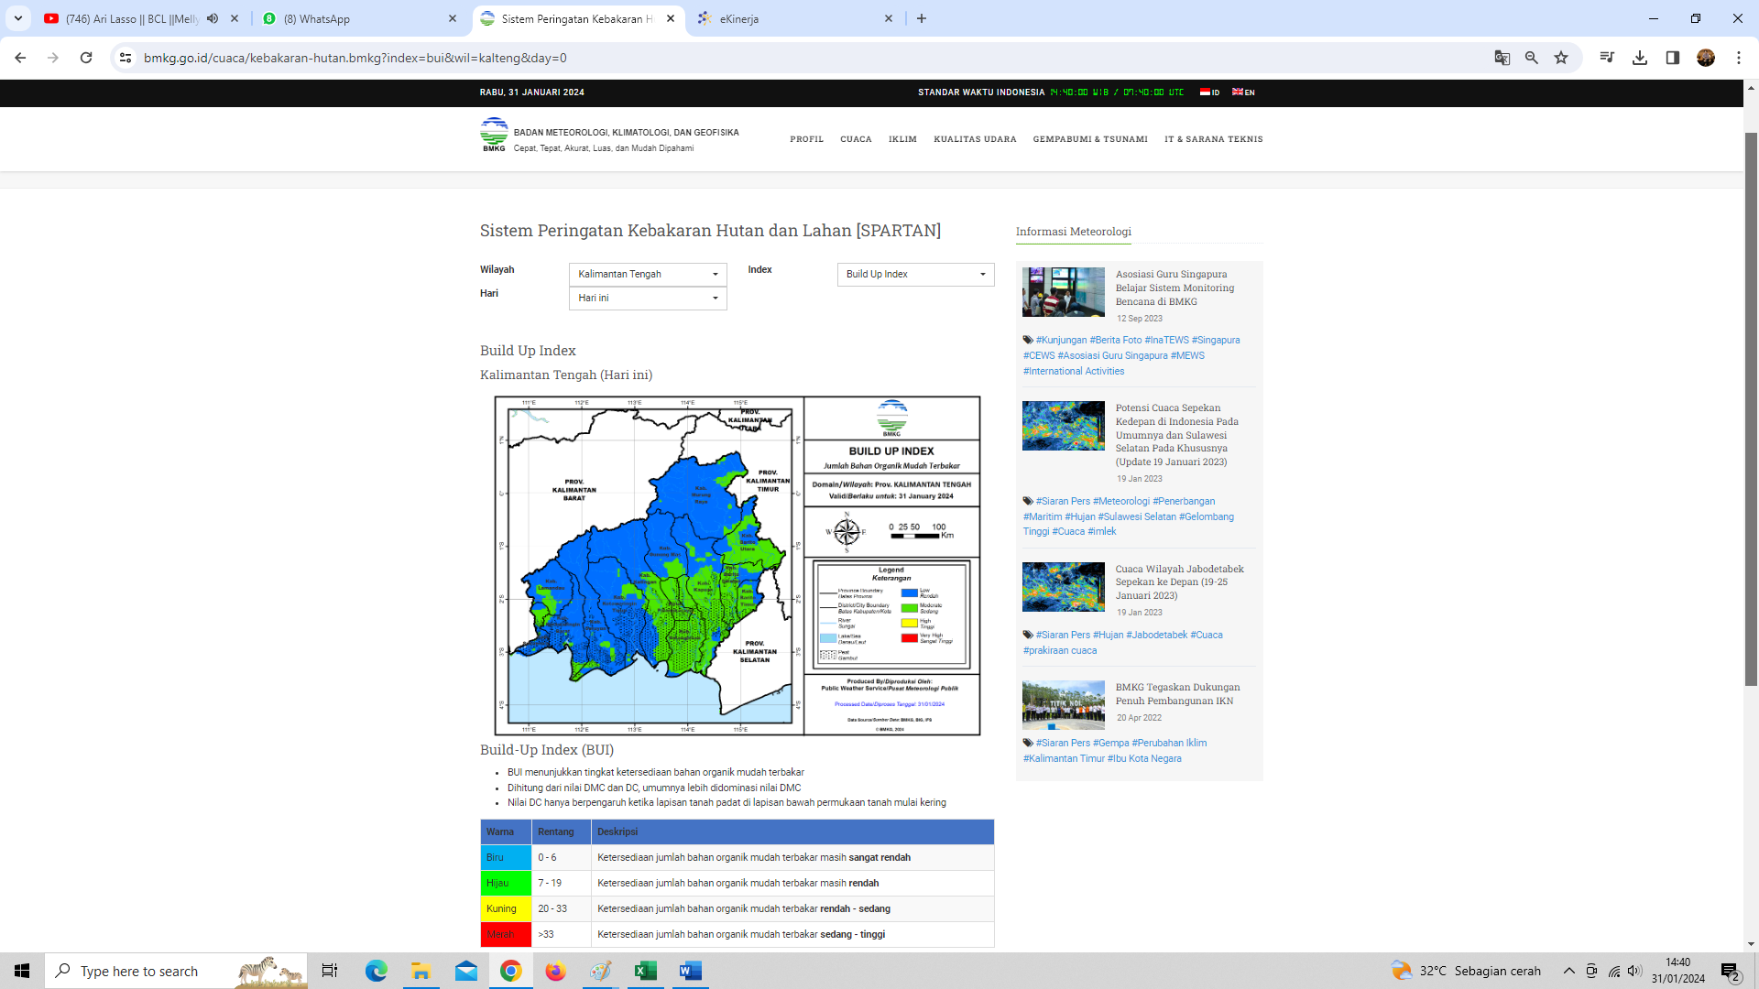The height and width of the screenshot is (989, 1759).
Task: Open File Explorer from taskbar
Action: pos(421,971)
